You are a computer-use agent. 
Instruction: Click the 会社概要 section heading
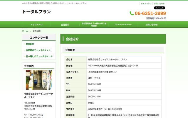pos(70,50)
